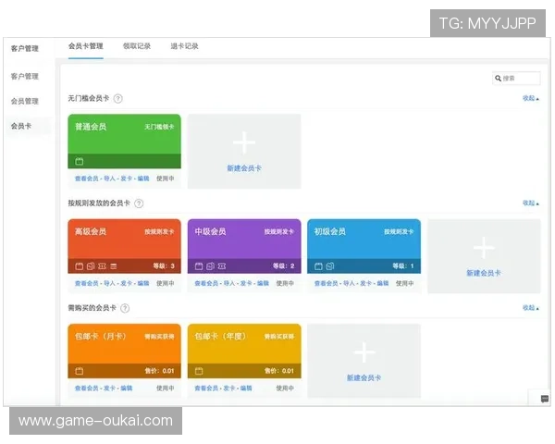Select the red 高级会员 card
The image size is (555, 444).
pyautogui.click(x=124, y=246)
